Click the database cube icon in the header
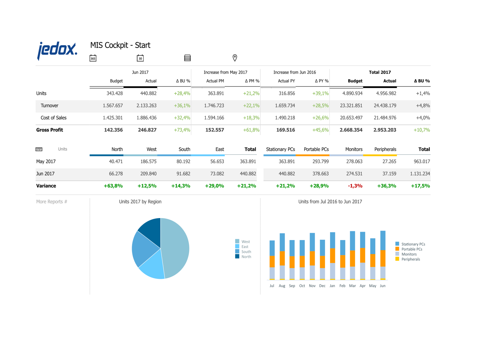481x361 pixels. [187, 58]
